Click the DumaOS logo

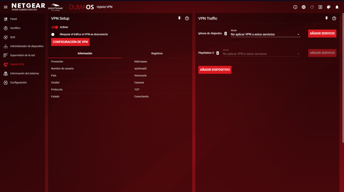click(81, 7)
